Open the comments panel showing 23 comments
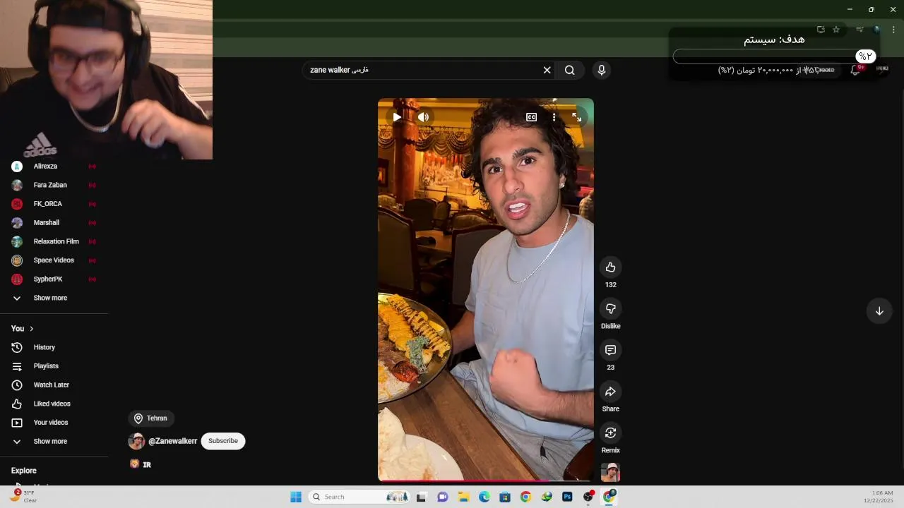This screenshot has height=508, width=904. [x=610, y=350]
